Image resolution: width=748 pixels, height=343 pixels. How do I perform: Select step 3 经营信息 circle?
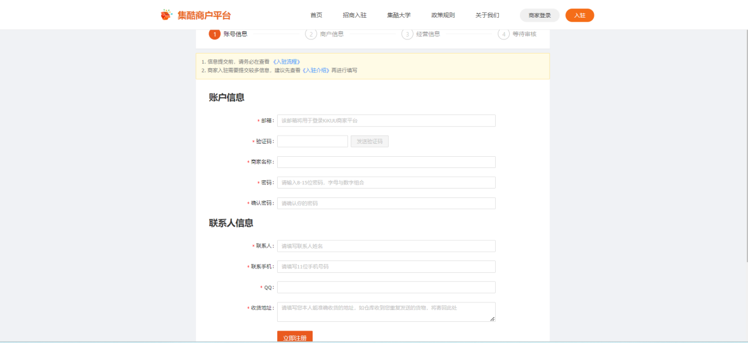point(407,34)
